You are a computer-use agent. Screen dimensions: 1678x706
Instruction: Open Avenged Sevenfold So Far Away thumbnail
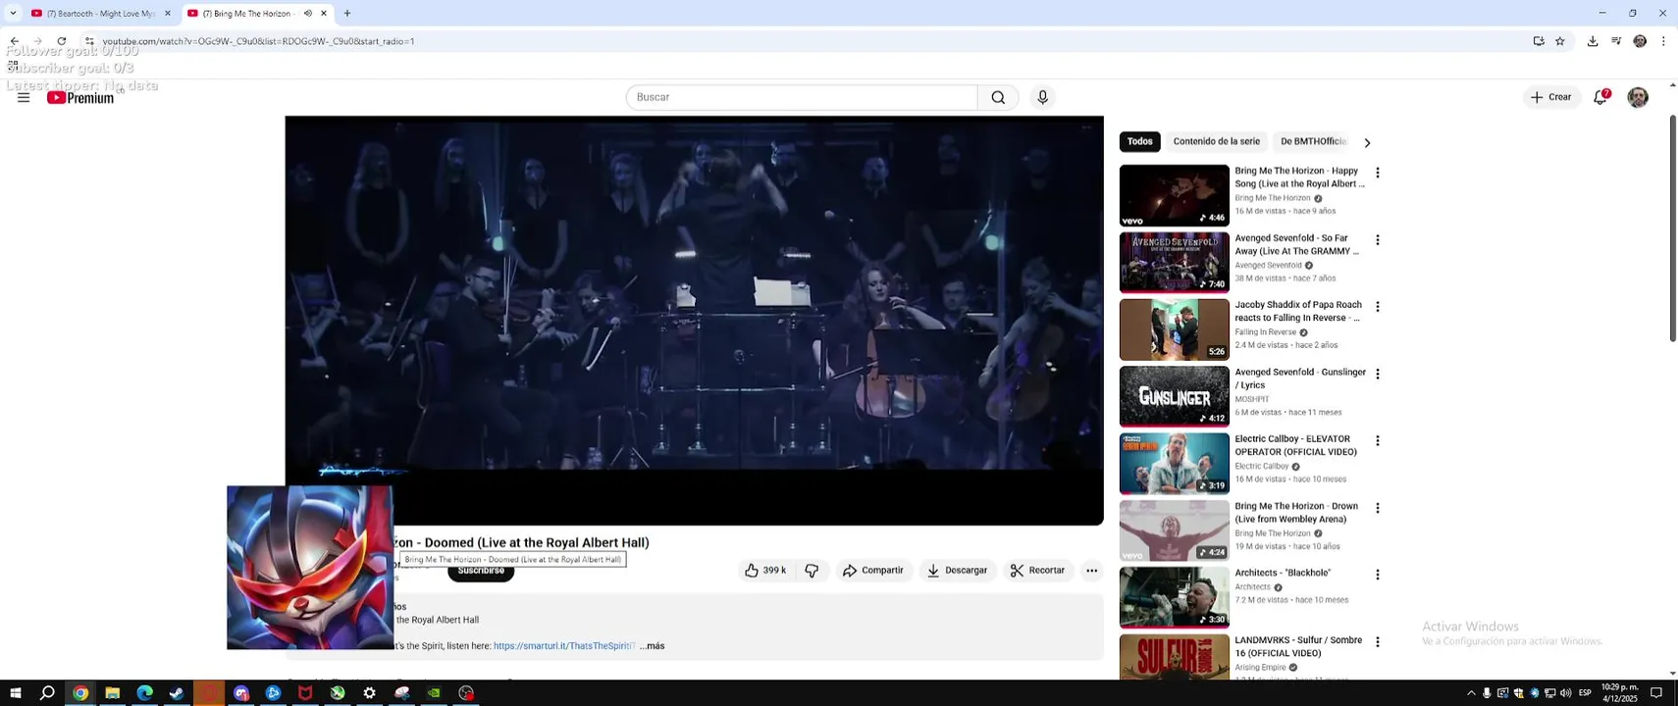(1175, 263)
